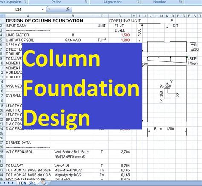Image resolution: width=202 pixels, height=186 pixels.
Task: Open the Presse-papiers dialog launcher
Action: point(25,2)
